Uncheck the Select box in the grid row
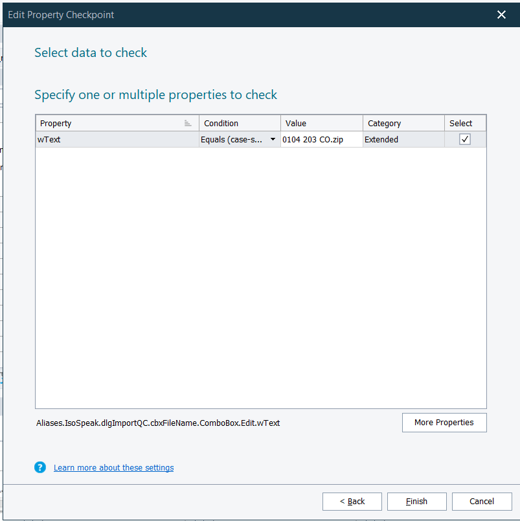Screen dimensions: 520x521 pos(464,139)
